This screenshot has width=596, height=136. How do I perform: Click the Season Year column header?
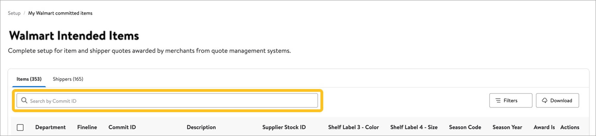507,127
